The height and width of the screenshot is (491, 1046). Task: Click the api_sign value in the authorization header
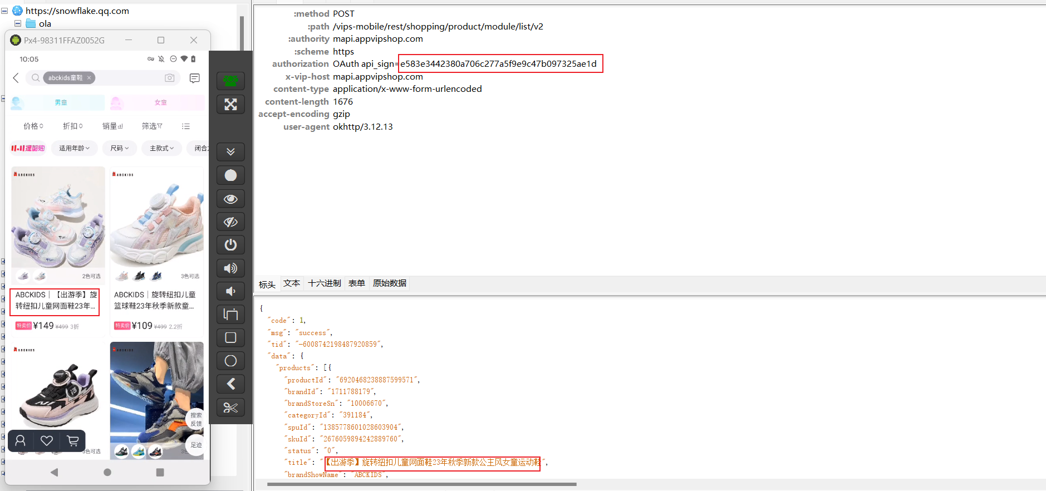point(499,64)
